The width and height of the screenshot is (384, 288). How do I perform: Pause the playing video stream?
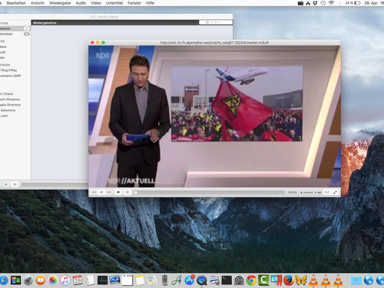tap(101, 192)
